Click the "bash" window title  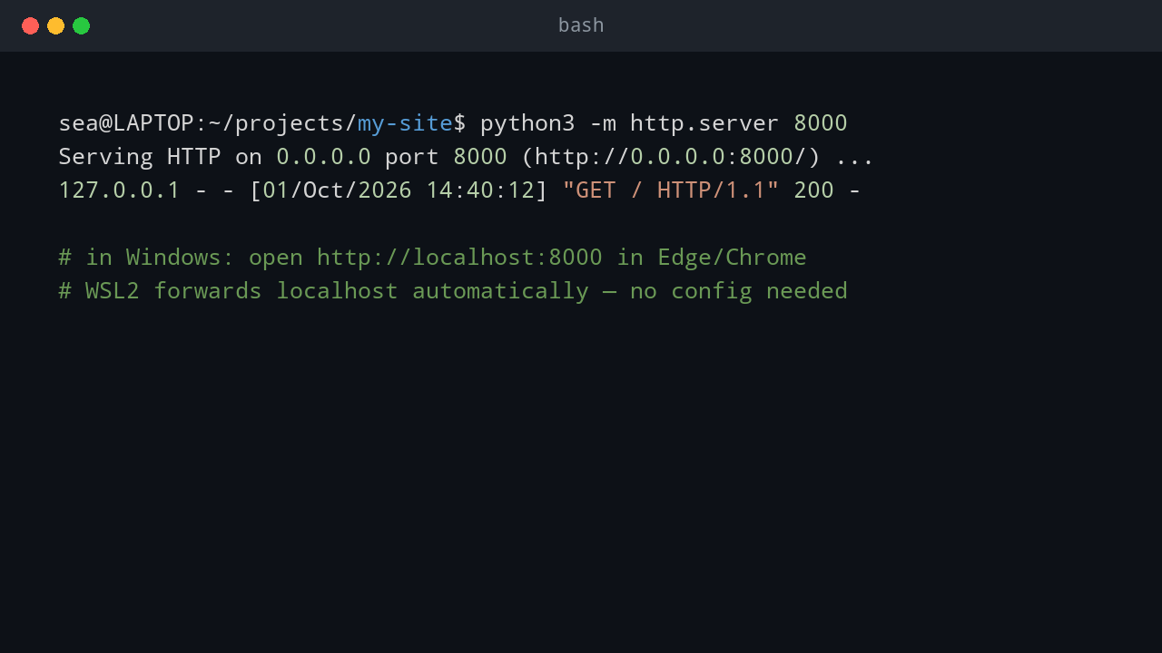tap(581, 25)
